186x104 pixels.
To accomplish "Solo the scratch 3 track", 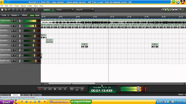I will (14, 41).
